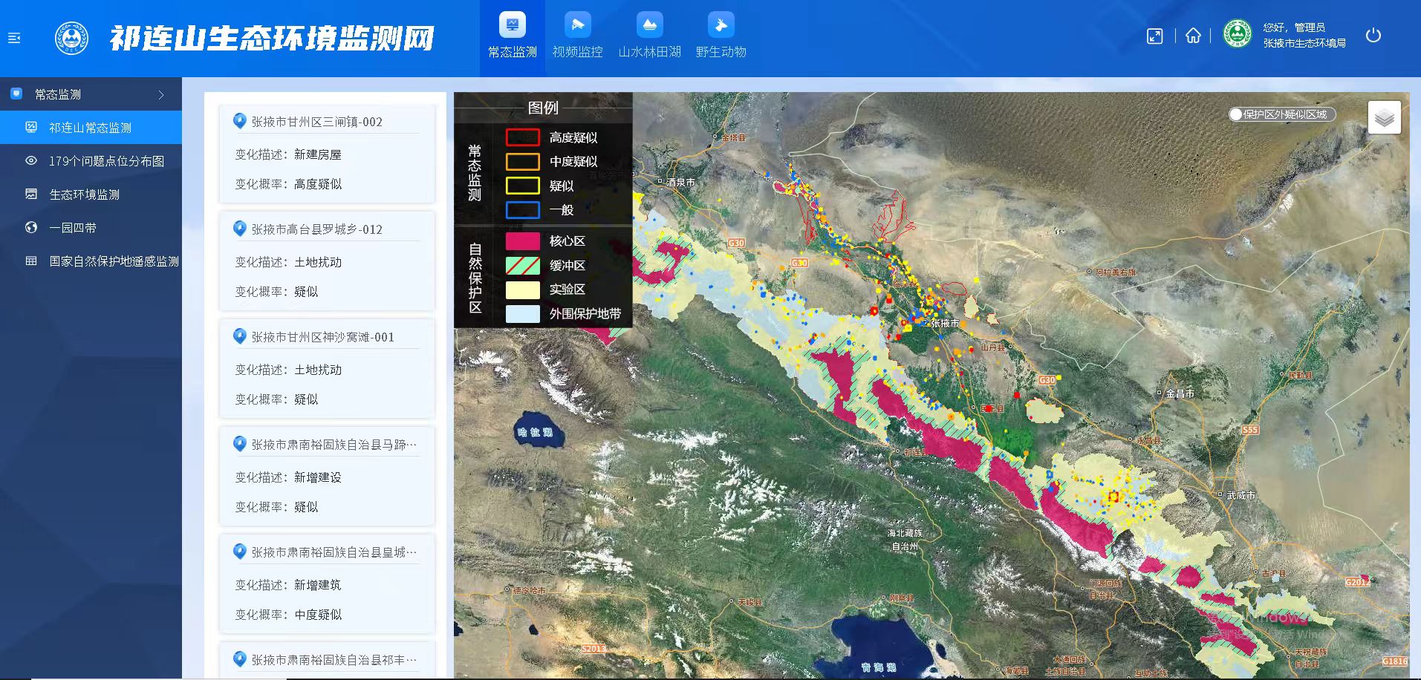Click the 武威市 label on the map

point(1240,495)
